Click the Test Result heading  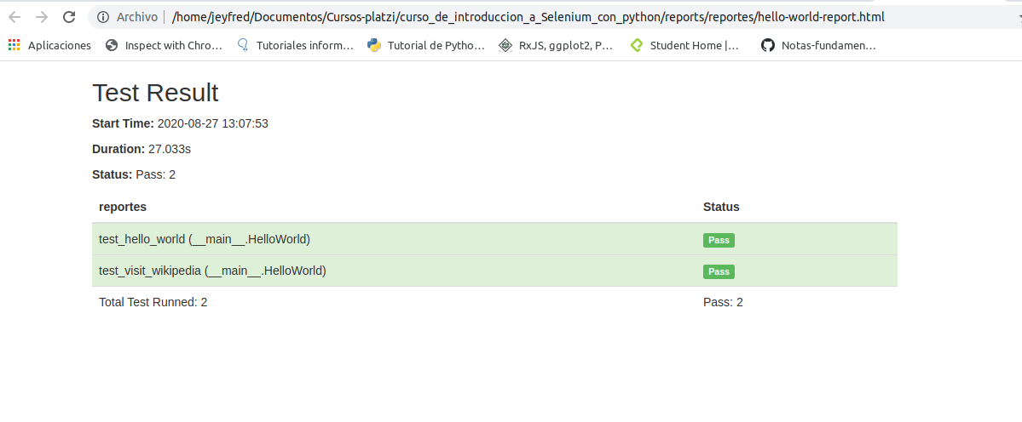155,93
